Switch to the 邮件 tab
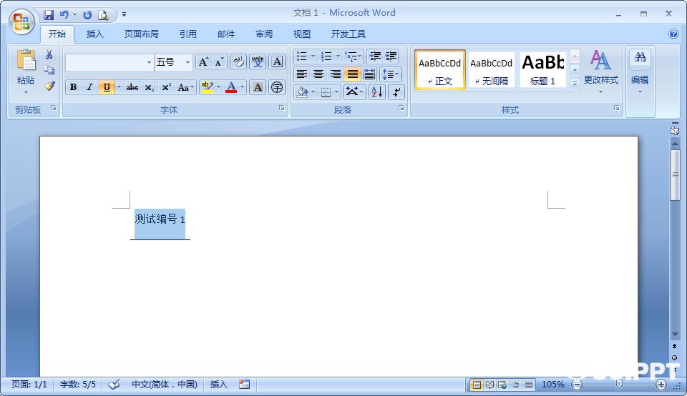 point(226,34)
